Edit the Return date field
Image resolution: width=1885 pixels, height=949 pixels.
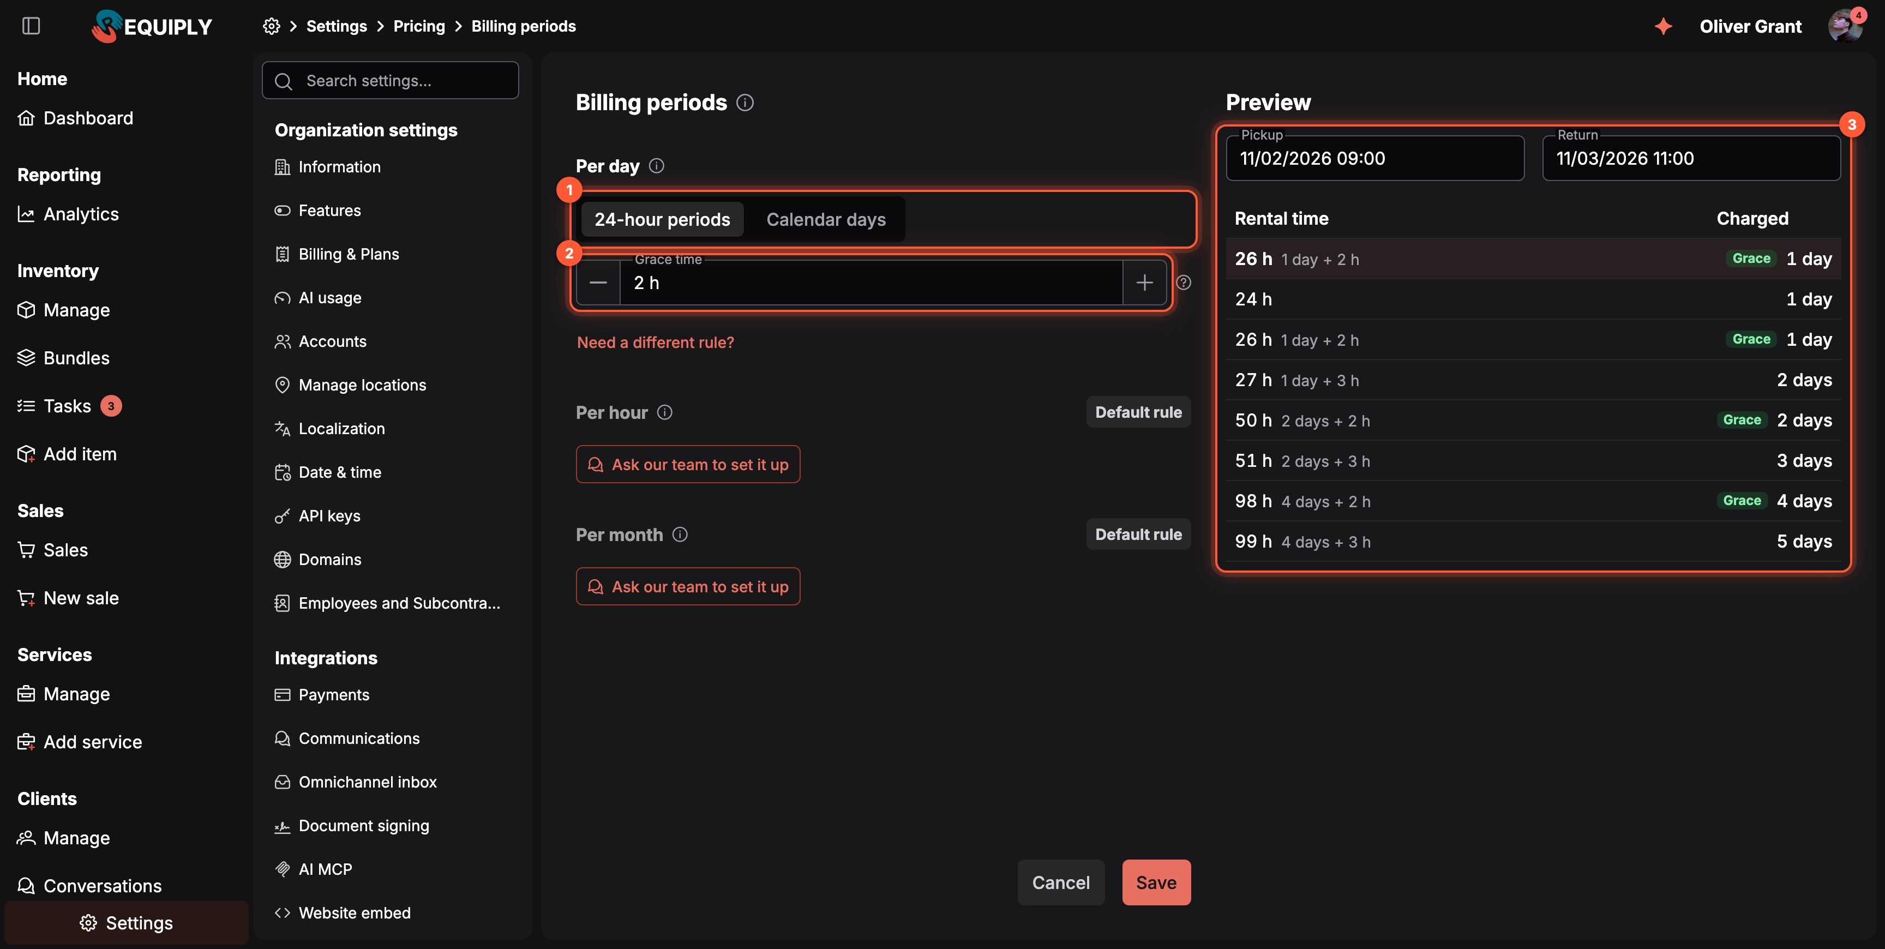[1691, 158]
